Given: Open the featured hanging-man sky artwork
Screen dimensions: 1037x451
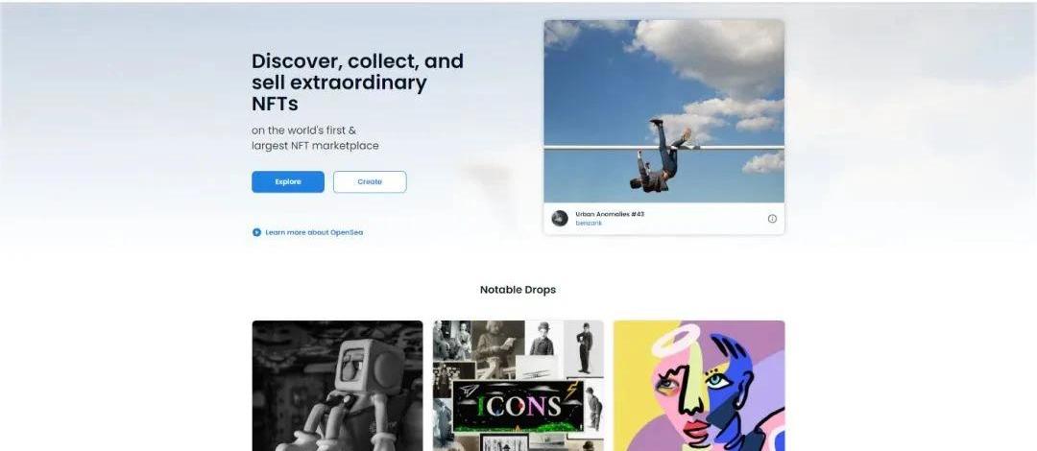Looking at the screenshot, I should (x=664, y=111).
